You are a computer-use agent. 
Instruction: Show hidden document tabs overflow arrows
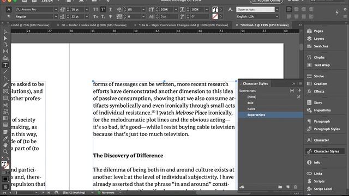[x=300, y=25]
